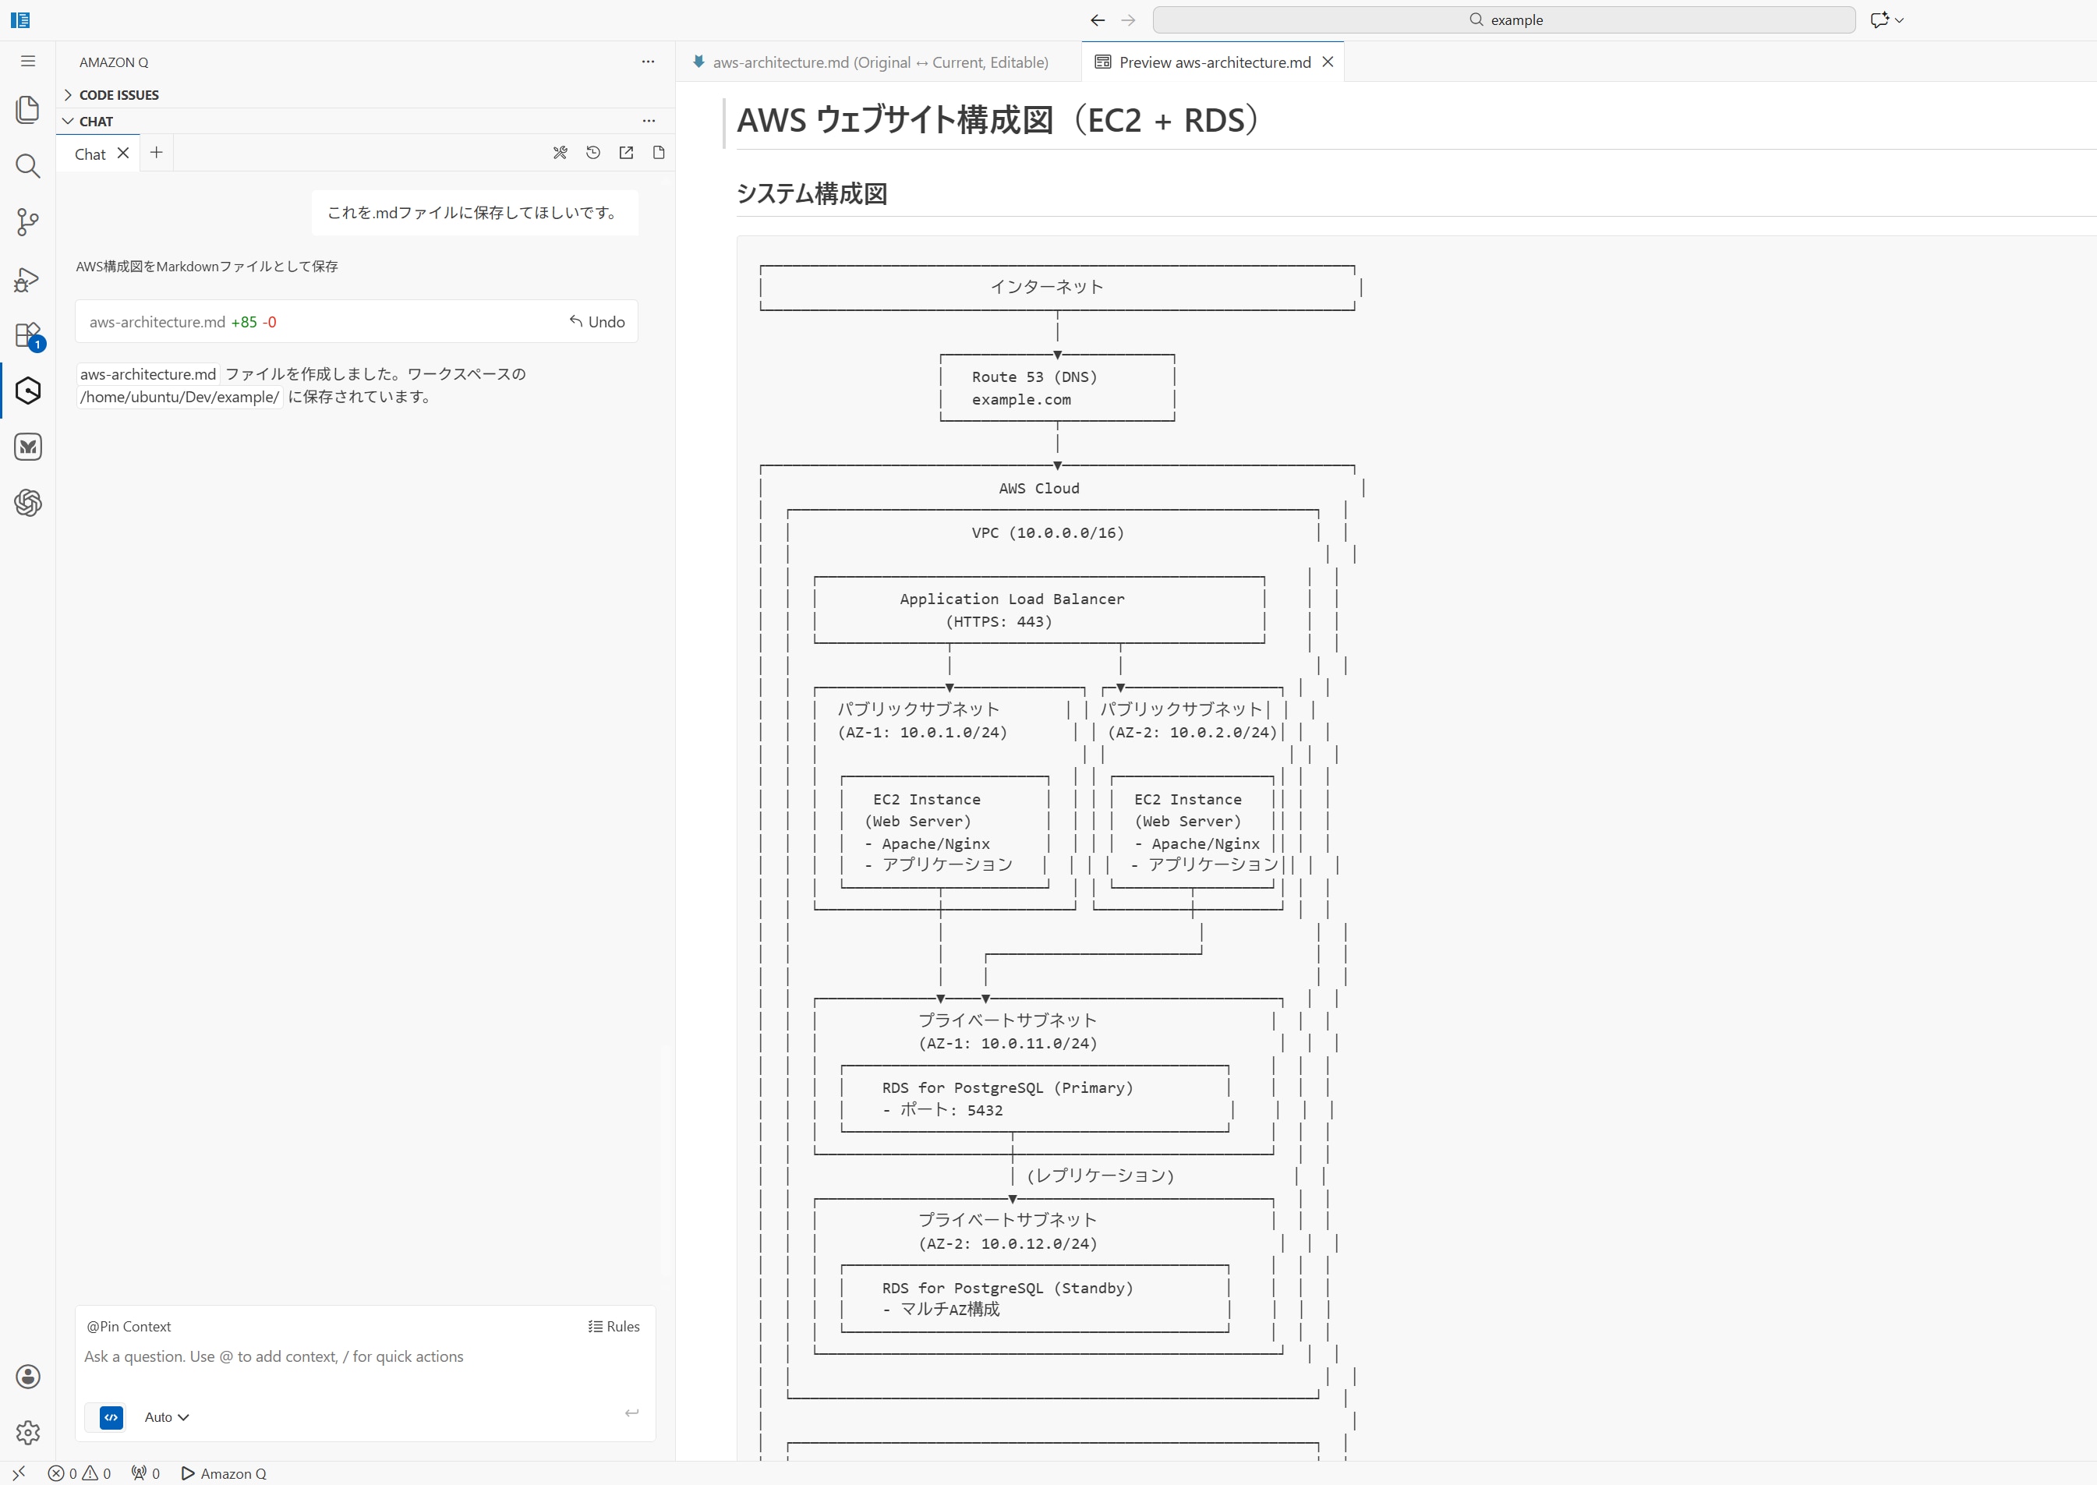This screenshot has width=2097, height=1485.
Task: Toggle the hamburger menu icon
Action: pos(27,62)
